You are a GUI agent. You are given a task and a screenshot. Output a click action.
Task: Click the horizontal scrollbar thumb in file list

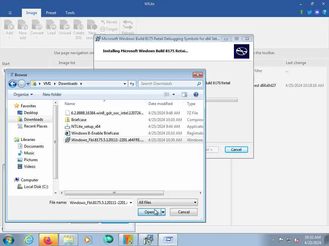114,193
